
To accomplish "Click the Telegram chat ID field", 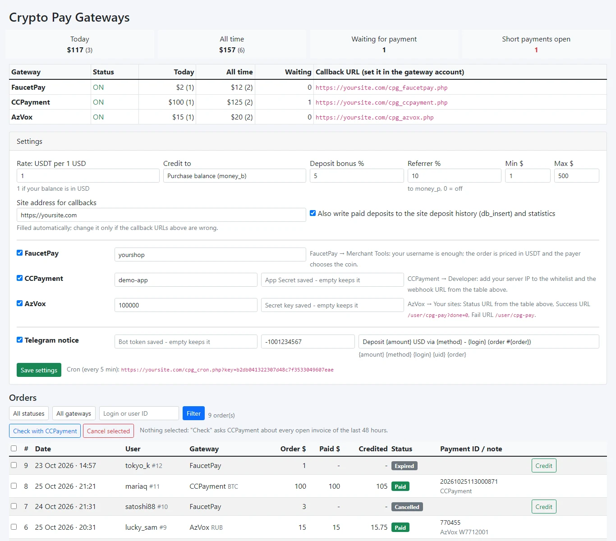I will (x=308, y=342).
